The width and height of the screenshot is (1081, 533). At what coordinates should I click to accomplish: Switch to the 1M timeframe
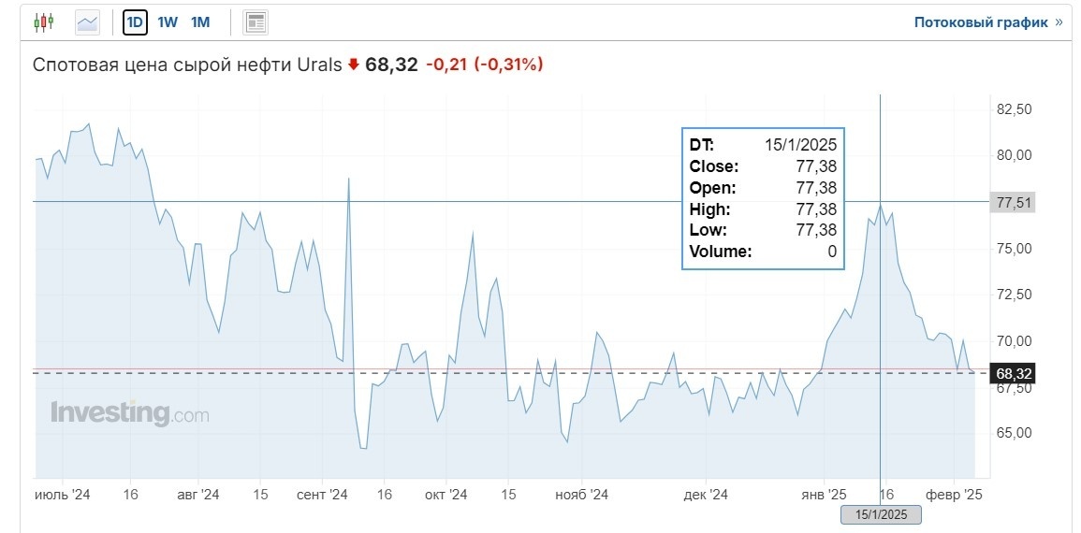[x=200, y=22]
